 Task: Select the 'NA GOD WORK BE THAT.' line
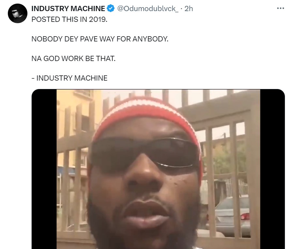pos(73,58)
